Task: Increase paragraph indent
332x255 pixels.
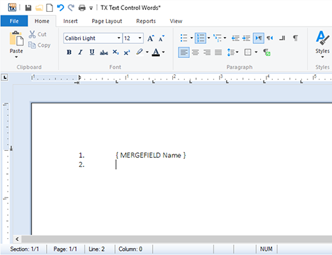Action: pyautogui.click(x=246, y=38)
